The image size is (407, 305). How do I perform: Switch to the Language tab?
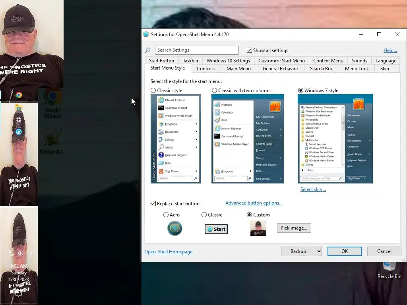click(x=386, y=61)
